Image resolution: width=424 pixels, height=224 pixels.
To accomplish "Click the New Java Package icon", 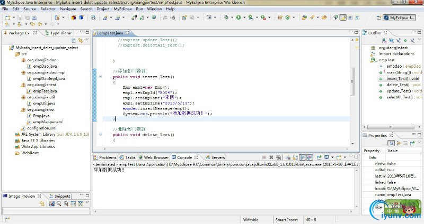I will pyautogui.click(x=280, y=17).
